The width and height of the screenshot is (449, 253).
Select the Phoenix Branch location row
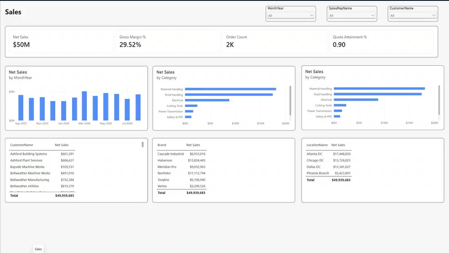[329, 173]
